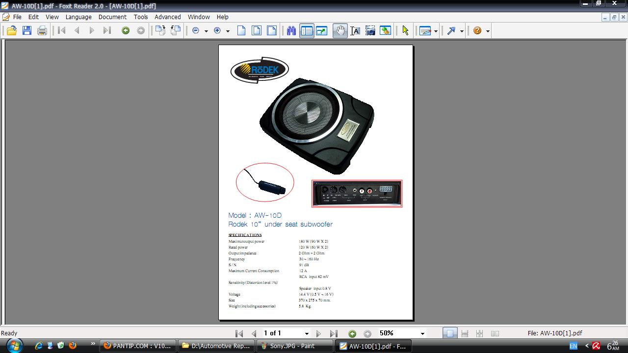Open the page number dropdown arrow
628x353 pixels.
[x=307, y=334]
